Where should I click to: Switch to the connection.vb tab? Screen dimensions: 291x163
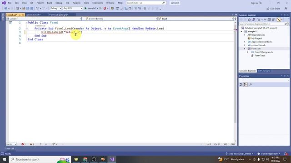[33, 15]
